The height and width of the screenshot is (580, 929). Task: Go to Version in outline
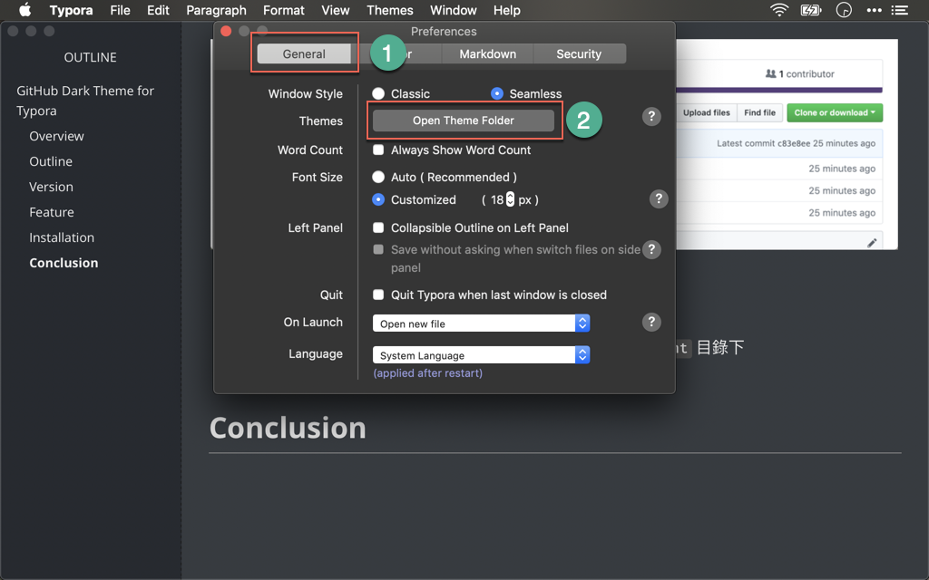pos(52,187)
